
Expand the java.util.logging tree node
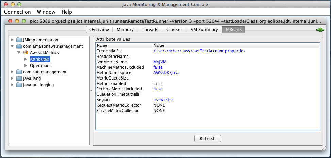pos(12,85)
